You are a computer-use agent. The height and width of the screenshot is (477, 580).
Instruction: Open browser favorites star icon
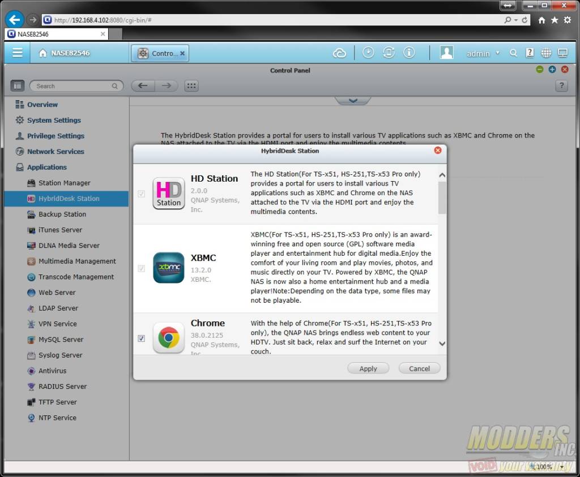[x=555, y=20]
